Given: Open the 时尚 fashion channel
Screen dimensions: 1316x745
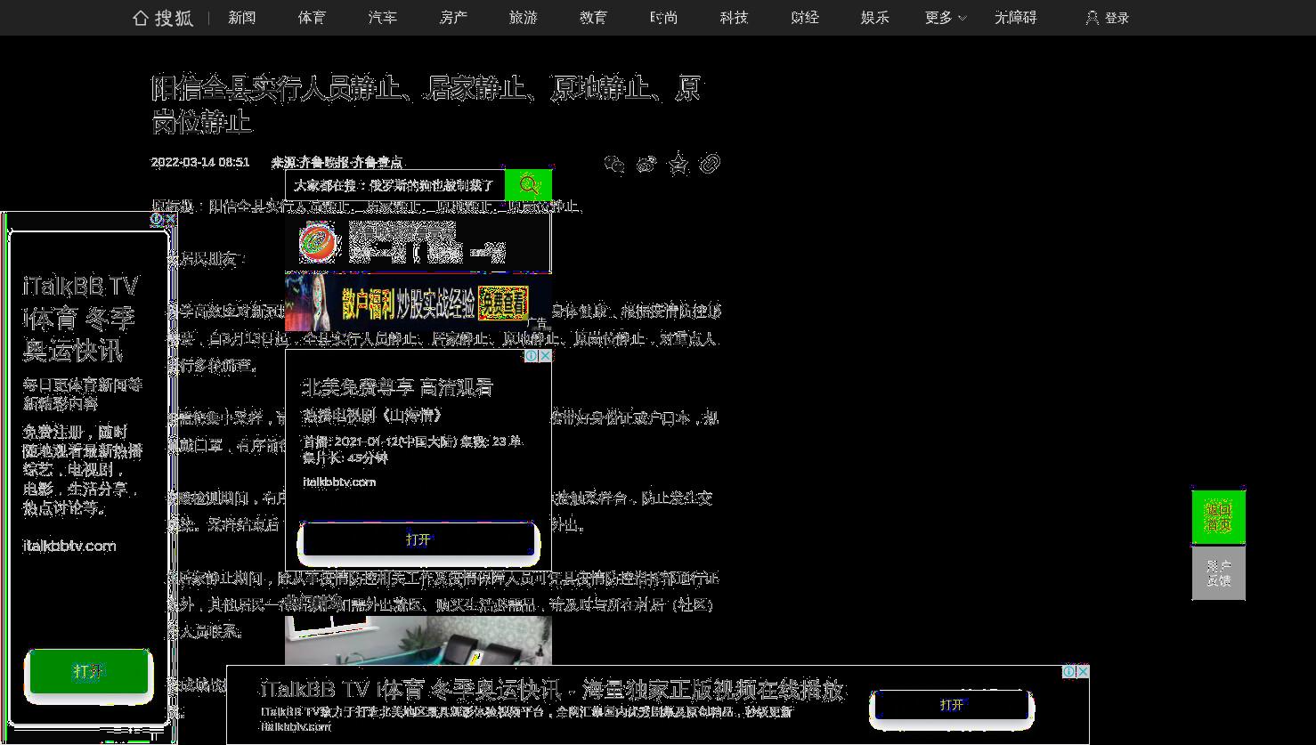Looking at the screenshot, I should (x=663, y=18).
